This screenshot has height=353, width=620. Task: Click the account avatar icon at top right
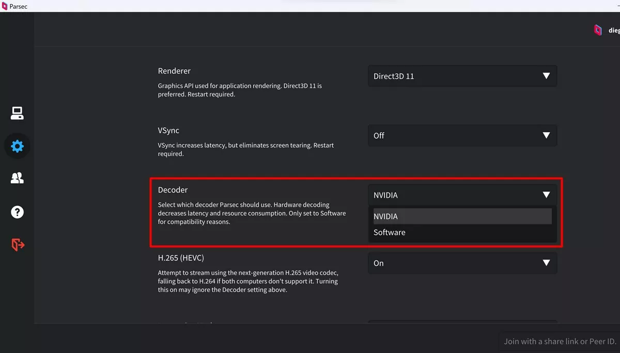(598, 30)
